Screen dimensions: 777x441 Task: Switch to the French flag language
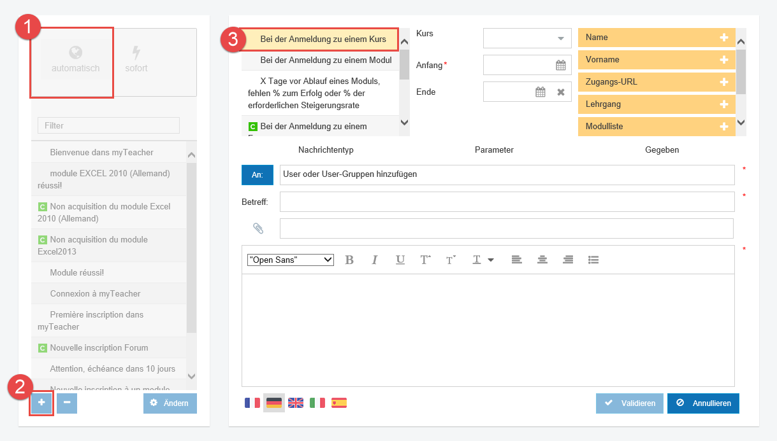pyautogui.click(x=252, y=403)
